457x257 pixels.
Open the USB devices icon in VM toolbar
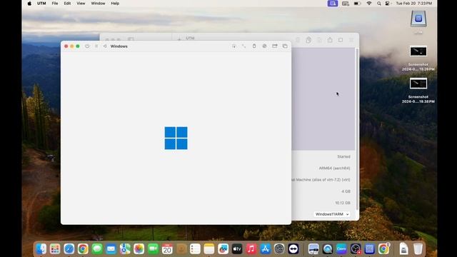point(254,46)
